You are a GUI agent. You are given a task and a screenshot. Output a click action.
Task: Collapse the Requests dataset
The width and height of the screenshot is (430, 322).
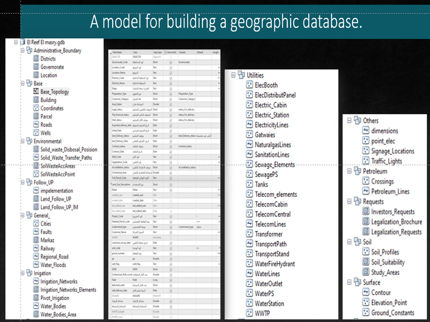pos(349,201)
